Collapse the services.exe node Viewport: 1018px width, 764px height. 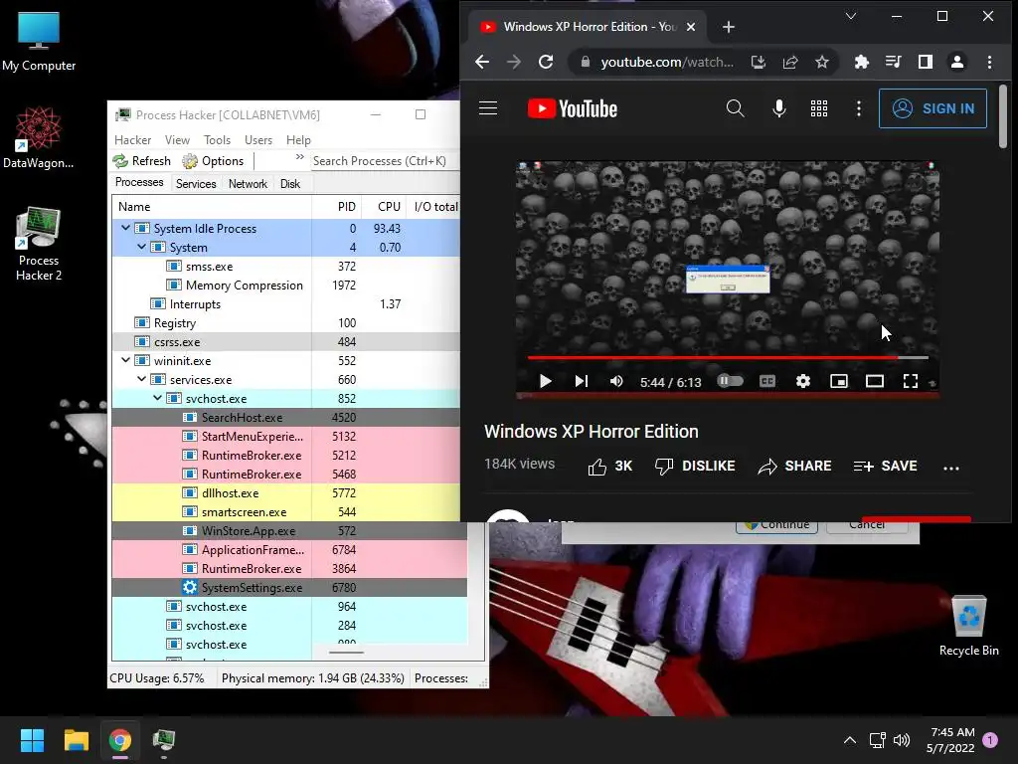tap(141, 379)
